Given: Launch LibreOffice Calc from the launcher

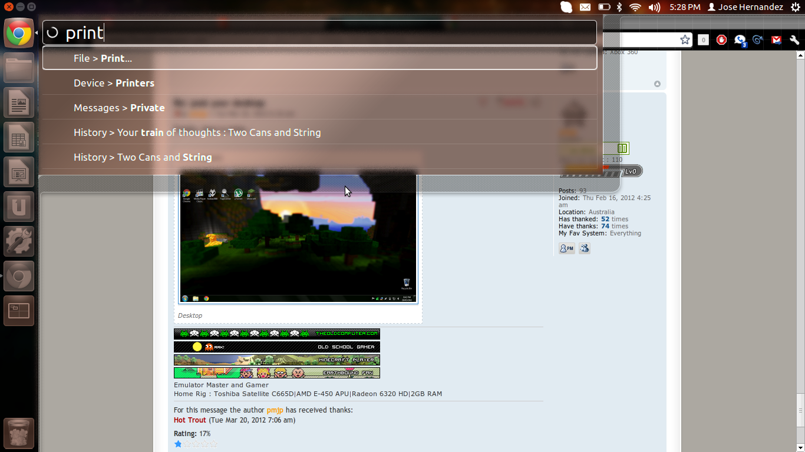Looking at the screenshot, I should click(x=19, y=138).
